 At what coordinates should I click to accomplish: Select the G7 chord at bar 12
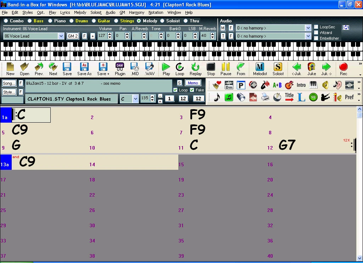tap(287, 145)
